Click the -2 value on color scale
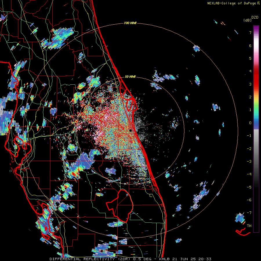The image size is (261, 261). (249, 149)
